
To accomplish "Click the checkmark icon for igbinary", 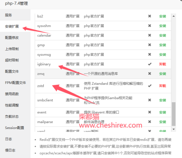I will click(150, 64).
